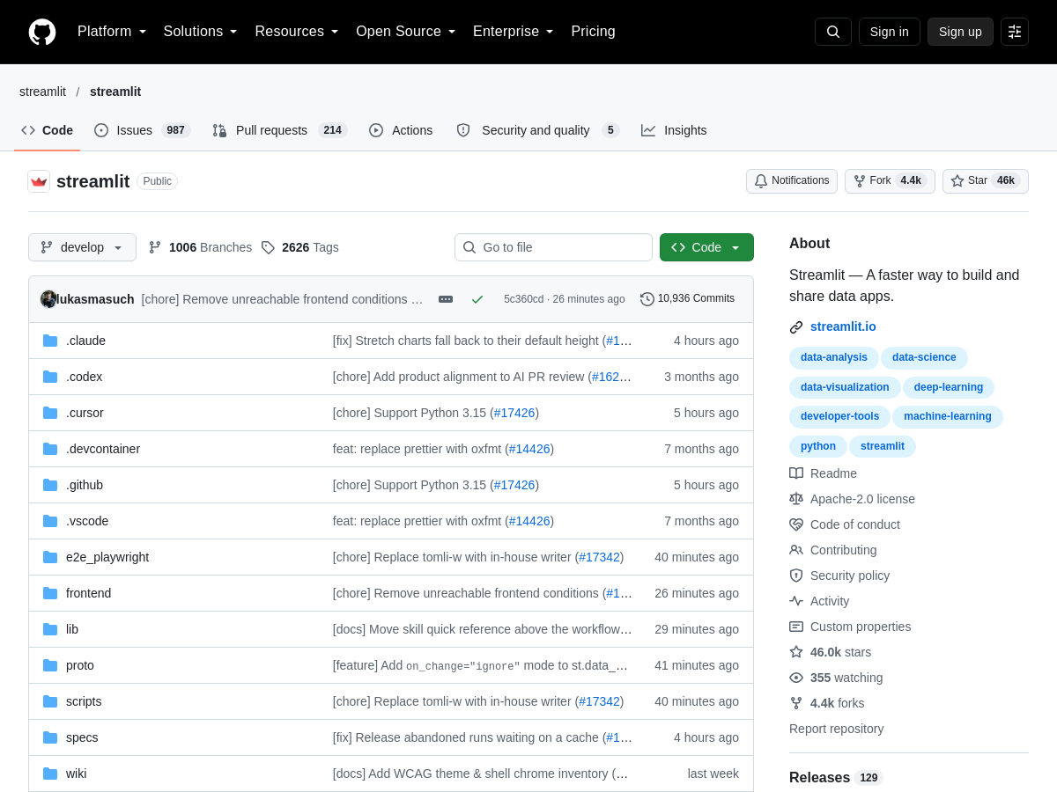Open the Releases 129 heading link
Image resolution: width=1057 pixels, height=792 pixels.
pyautogui.click(x=836, y=778)
